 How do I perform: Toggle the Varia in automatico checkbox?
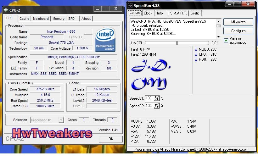(x=226, y=41)
